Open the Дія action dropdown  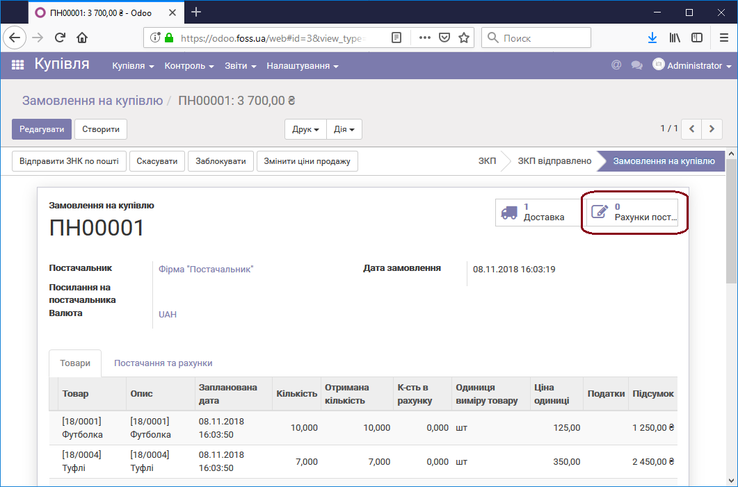344,129
